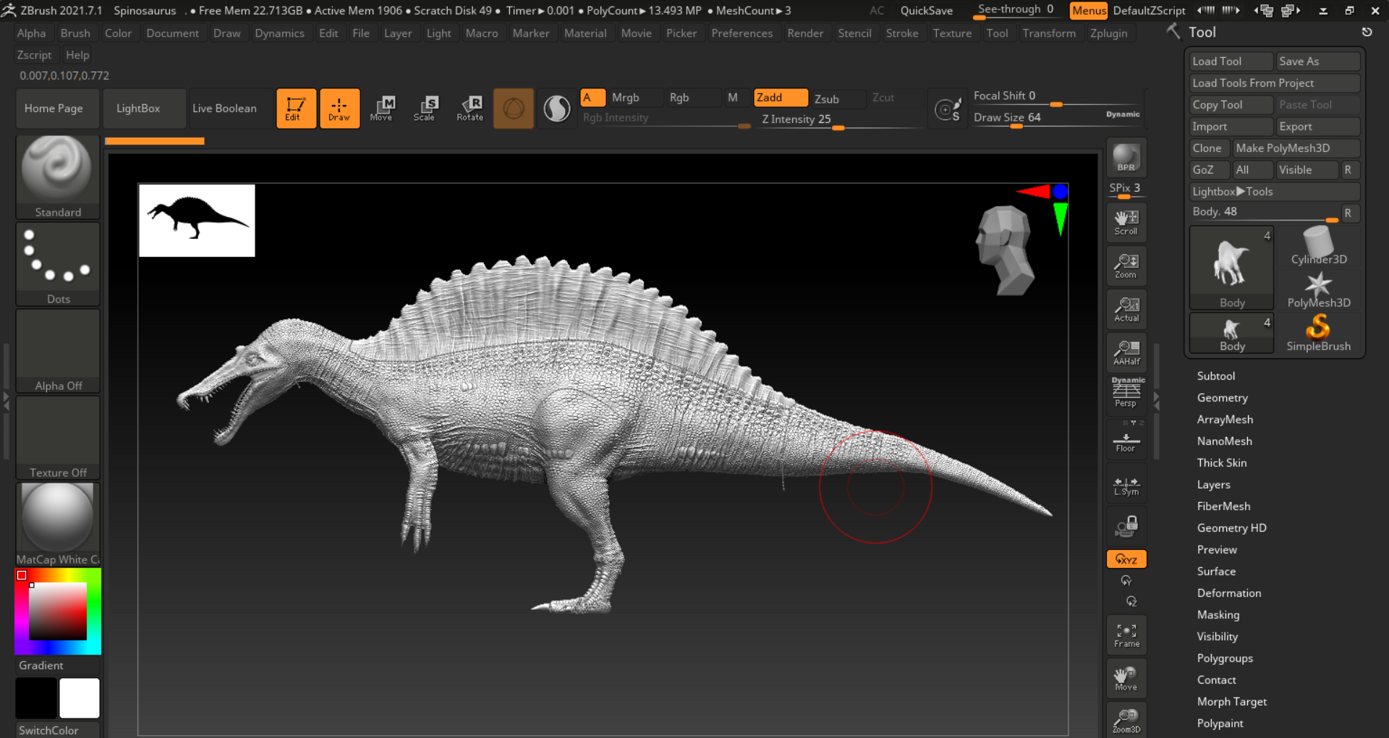1389x738 pixels.
Task: Click the Load Tool button
Action: 1231,61
